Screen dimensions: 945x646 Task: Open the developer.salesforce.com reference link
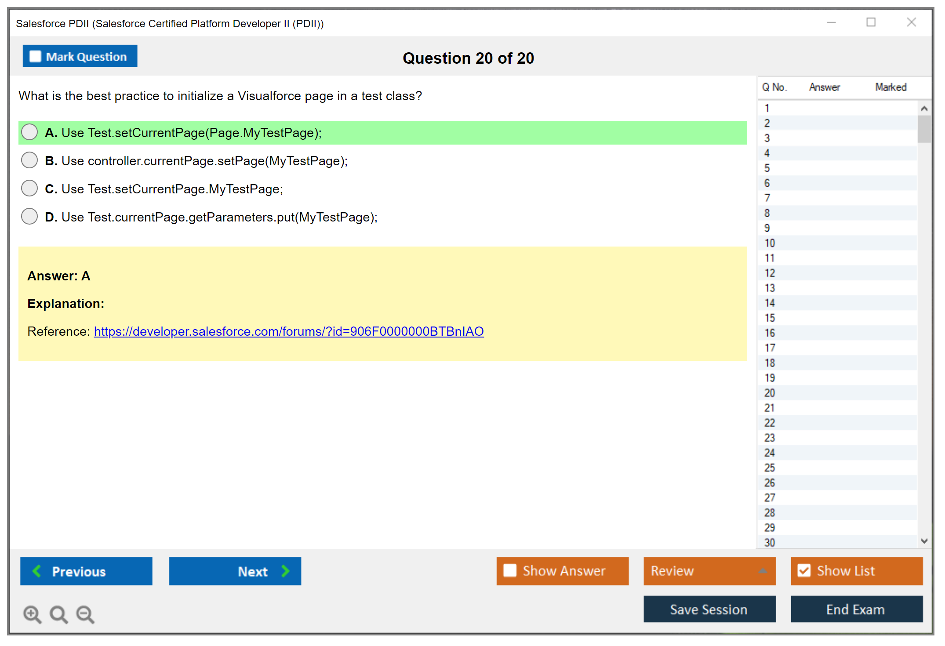tap(288, 331)
